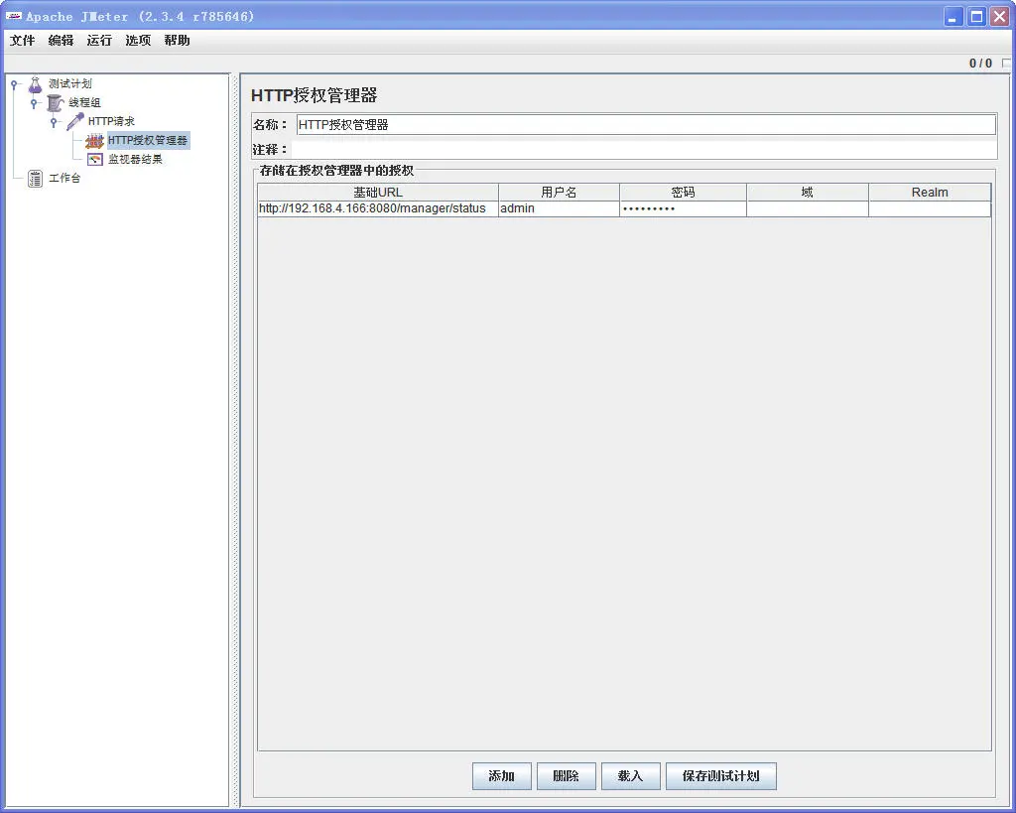Select the 测试计划 tree label
This screenshot has height=813, width=1016.
70,84
